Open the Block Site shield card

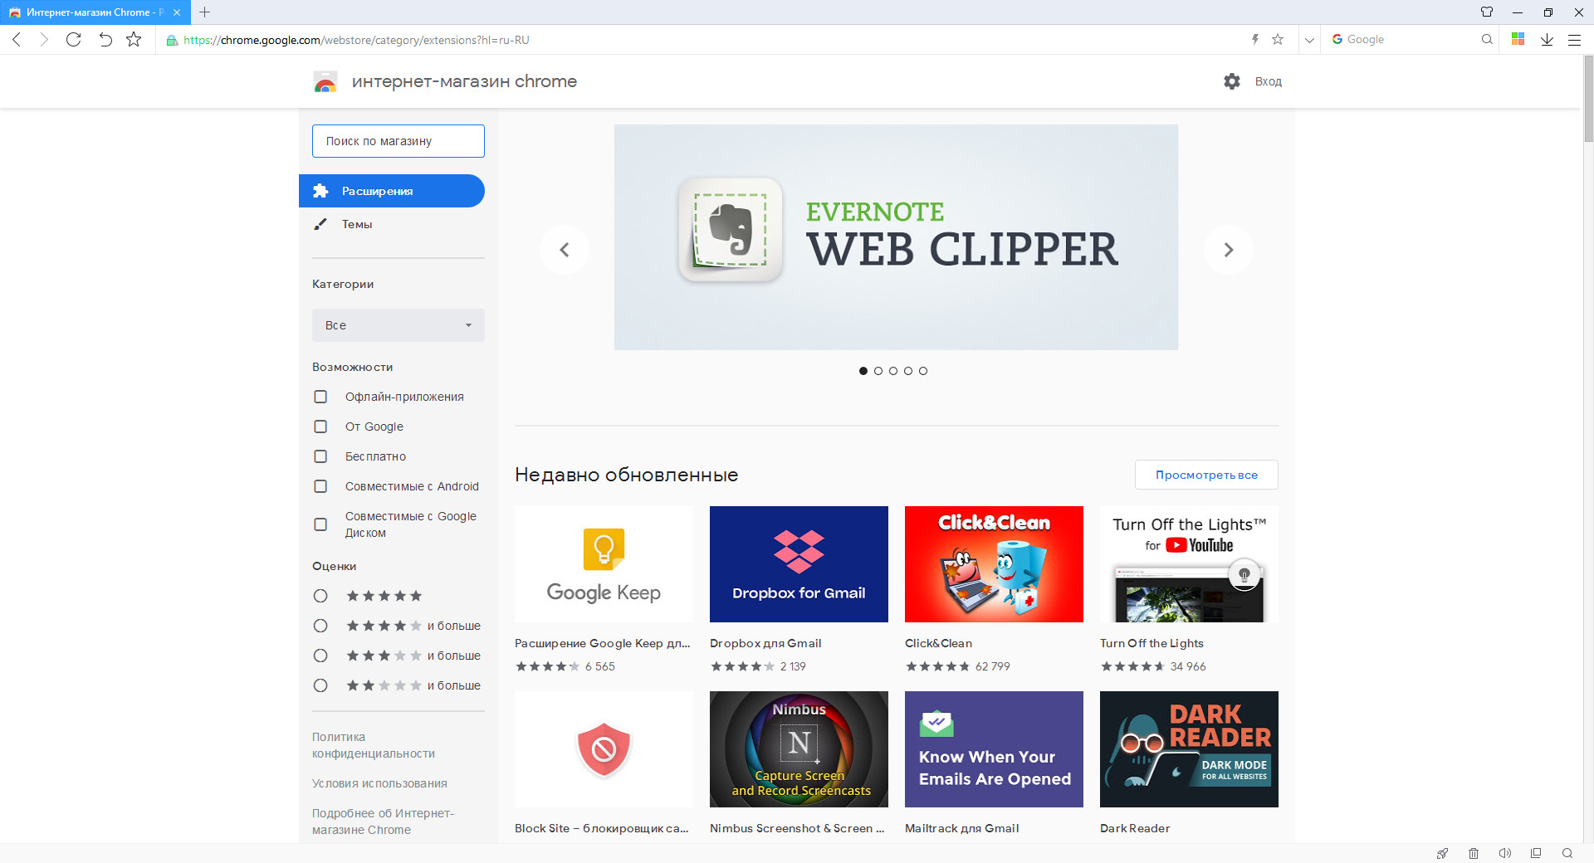(x=604, y=749)
